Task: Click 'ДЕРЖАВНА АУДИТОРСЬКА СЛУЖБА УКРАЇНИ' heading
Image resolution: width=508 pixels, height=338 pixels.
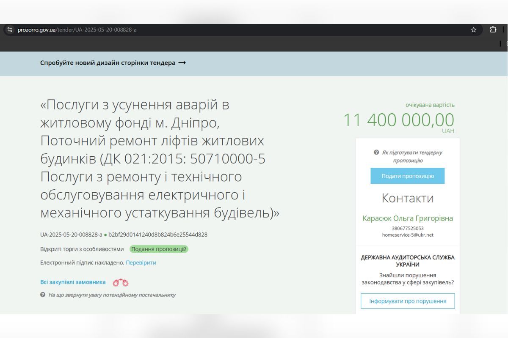Action: [x=408, y=261]
